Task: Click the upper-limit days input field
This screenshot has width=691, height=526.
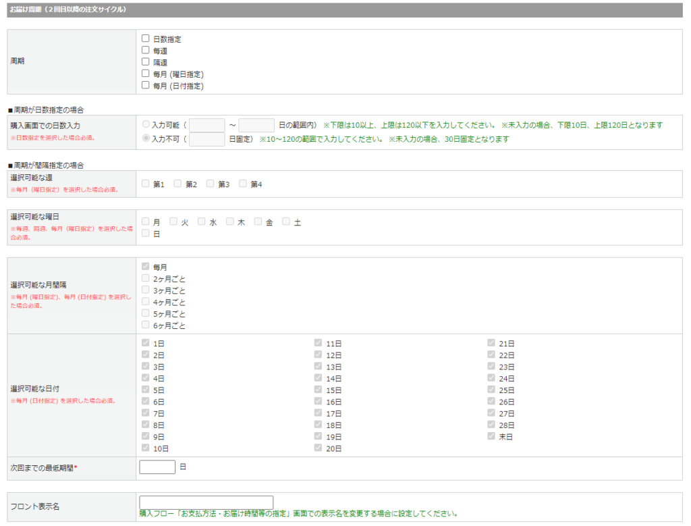Action: (x=256, y=125)
